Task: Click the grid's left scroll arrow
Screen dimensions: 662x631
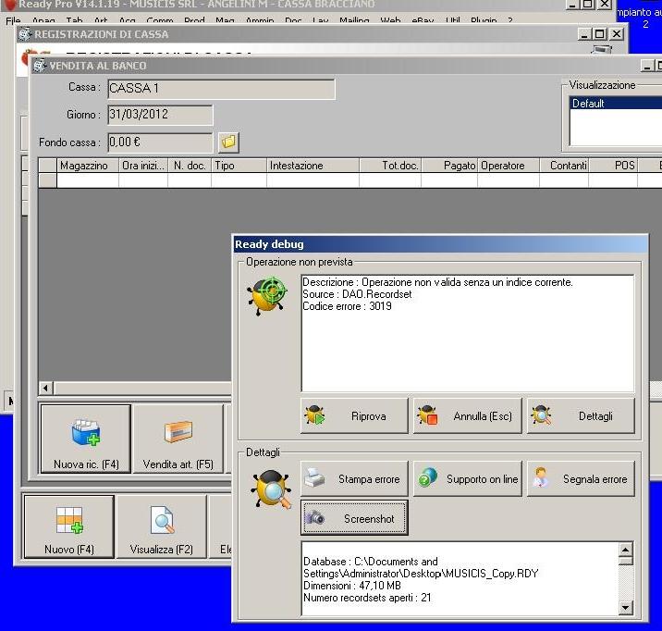Action: (x=45, y=388)
